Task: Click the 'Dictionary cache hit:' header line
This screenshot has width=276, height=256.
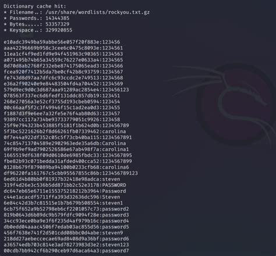Action: click(35, 6)
